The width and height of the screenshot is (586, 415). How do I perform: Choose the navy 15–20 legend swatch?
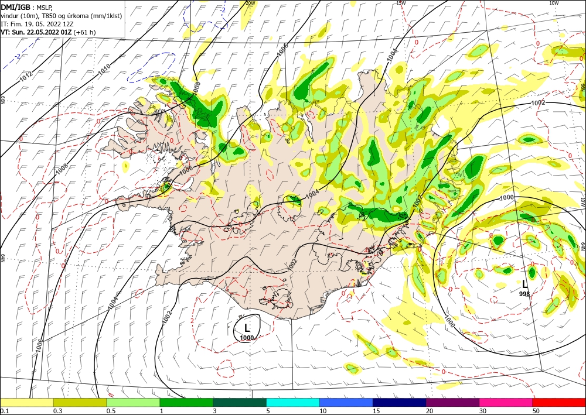[x=400, y=402]
